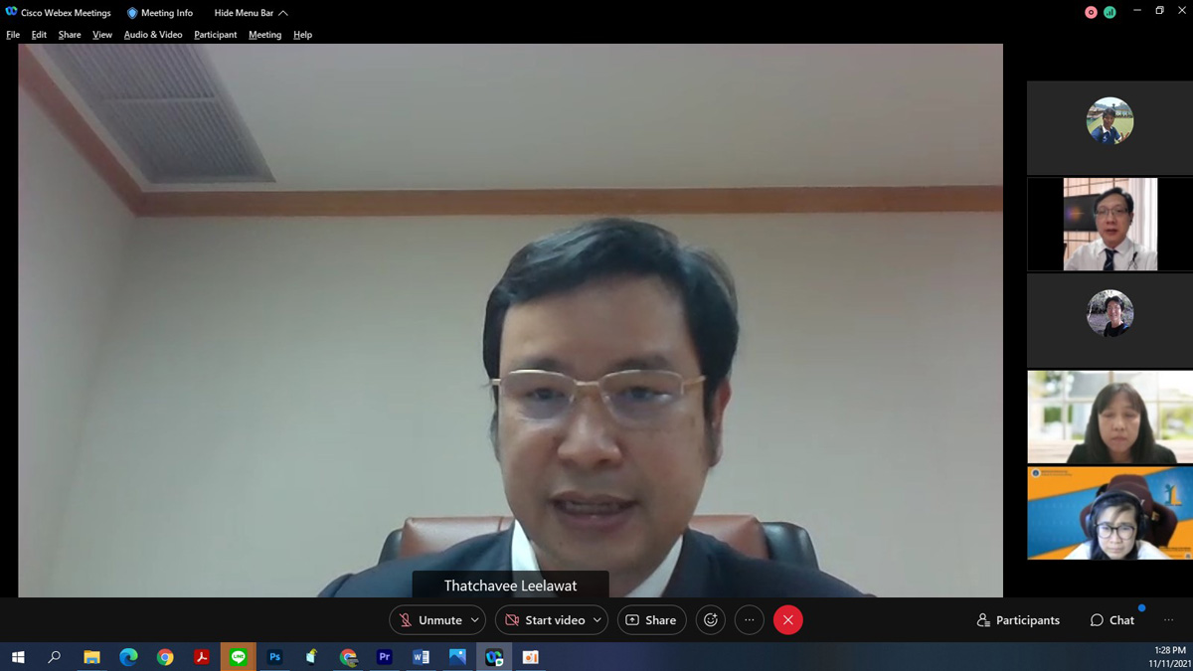Open LINE app in the taskbar
Image resolution: width=1193 pixels, height=671 pixels.
coord(238,657)
